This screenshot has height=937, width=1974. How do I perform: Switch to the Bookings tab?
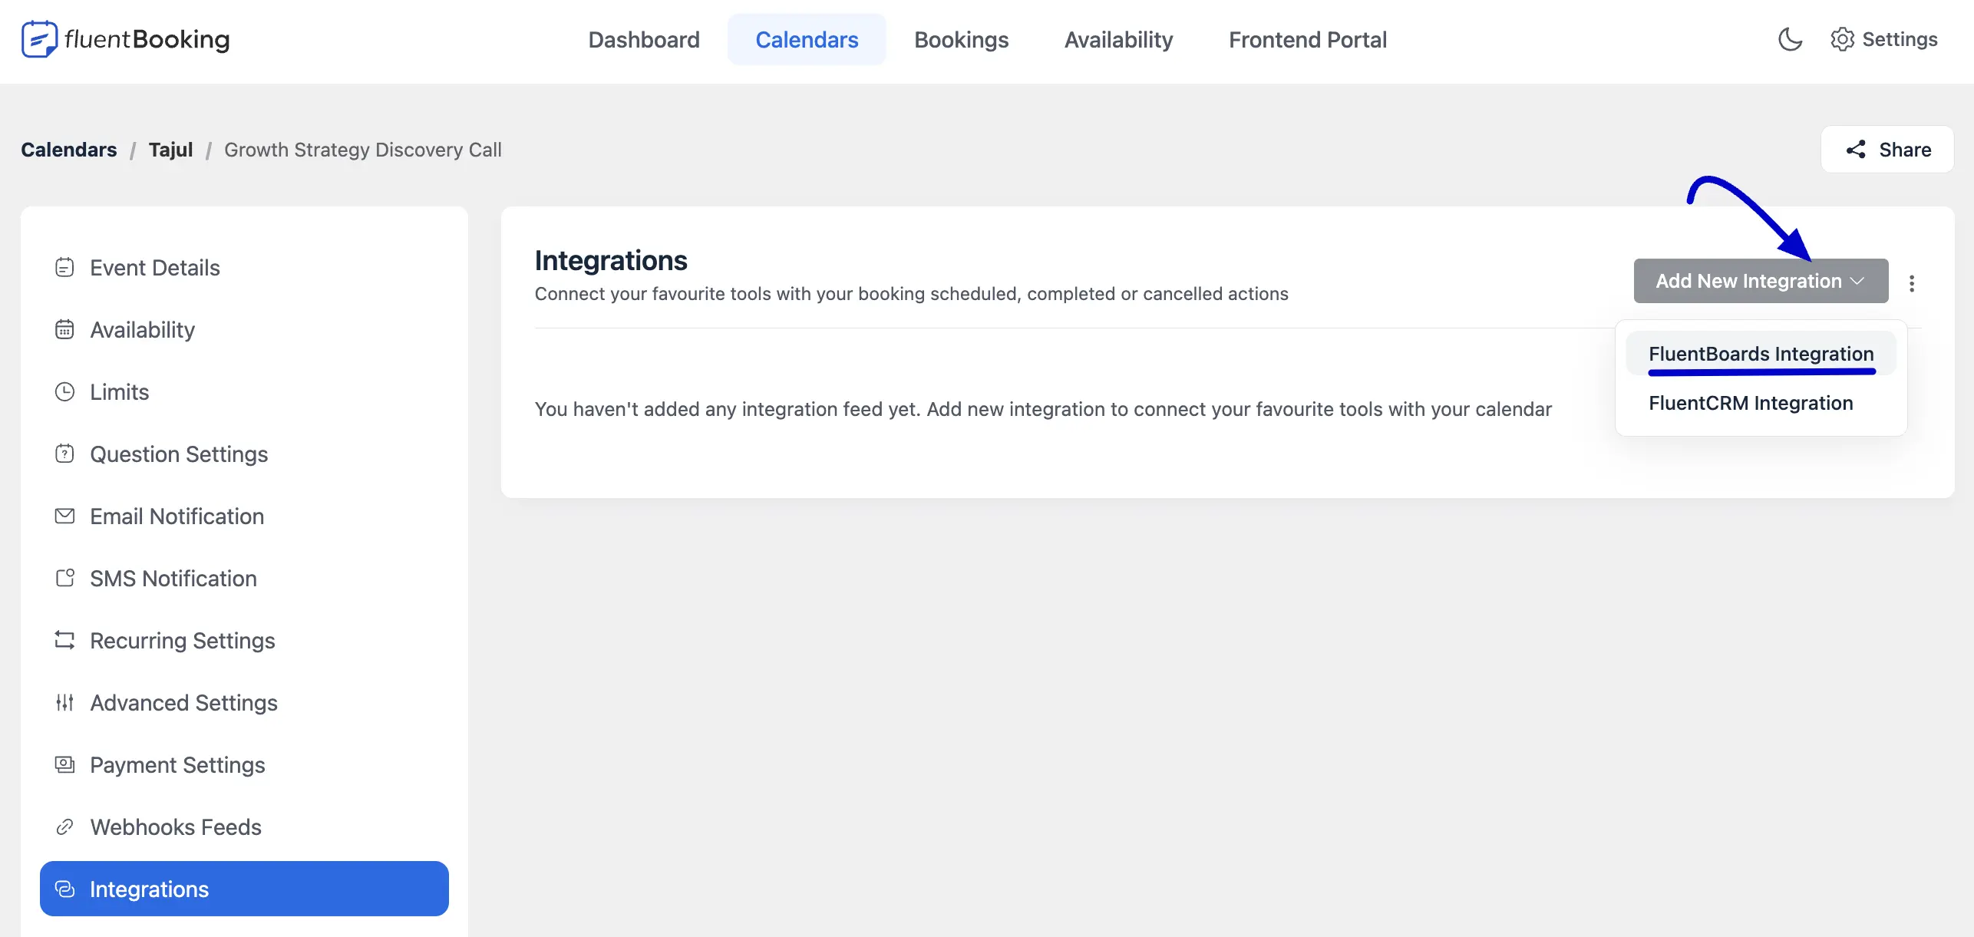coord(961,39)
